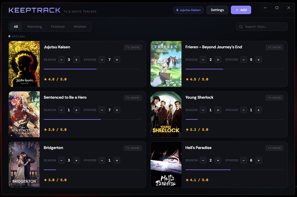Click the Hell's Paradise 4.1 rating
The image size is (297, 197).
pos(197,180)
